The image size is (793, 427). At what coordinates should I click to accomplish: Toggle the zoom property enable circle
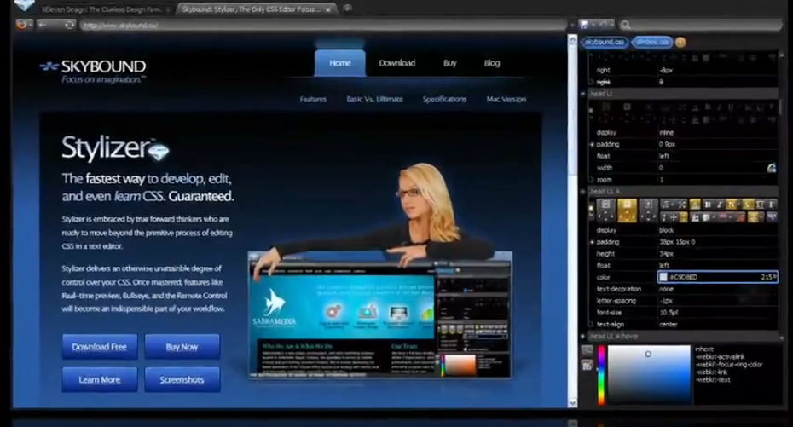[591, 180]
